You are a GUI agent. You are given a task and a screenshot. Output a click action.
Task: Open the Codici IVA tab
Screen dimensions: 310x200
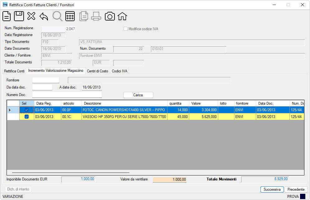pos(120,71)
